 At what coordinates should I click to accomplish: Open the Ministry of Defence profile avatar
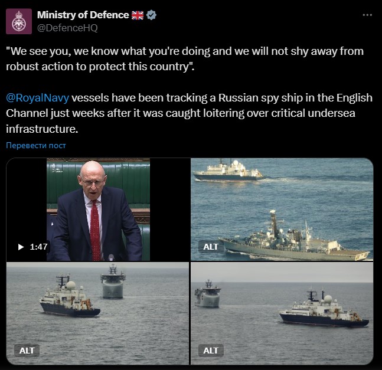point(19,21)
